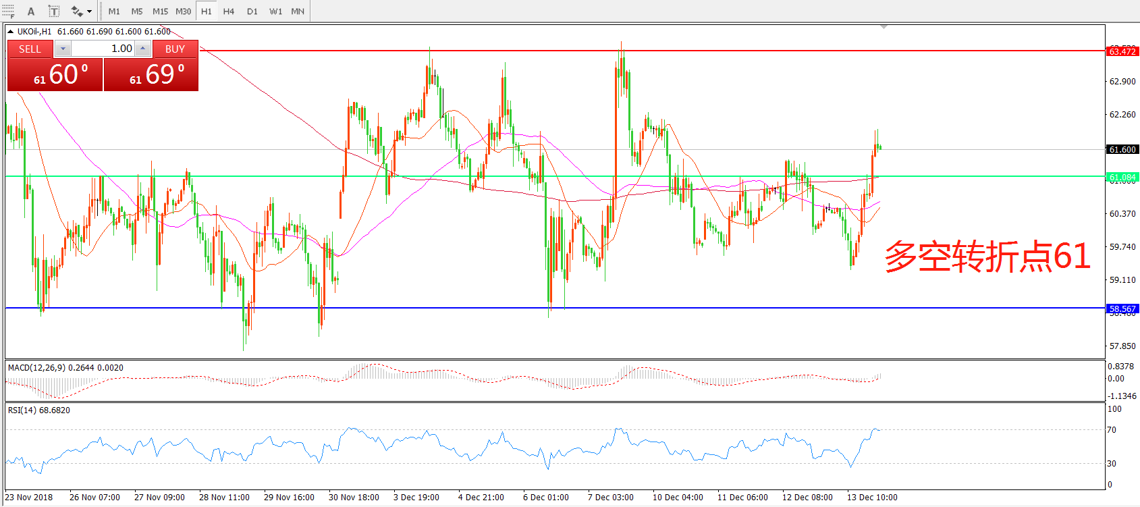The width and height of the screenshot is (1140, 507).
Task: Select the H4 timeframe
Action: pos(229,11)
